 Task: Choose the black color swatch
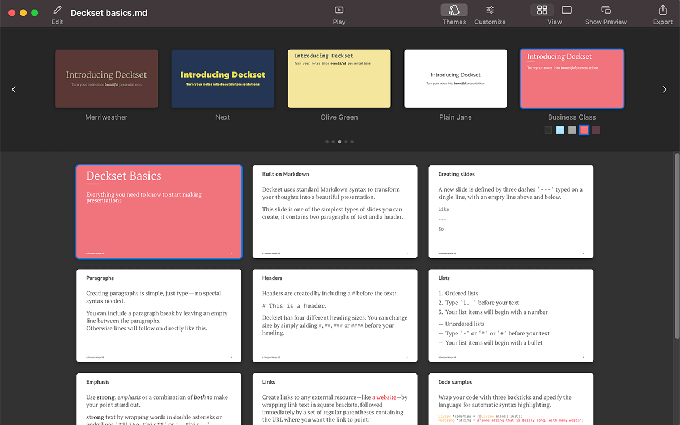tap(548, 130)
